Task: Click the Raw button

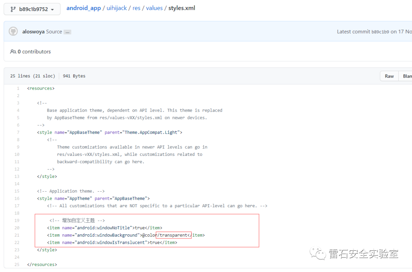Action: (389, 76)
